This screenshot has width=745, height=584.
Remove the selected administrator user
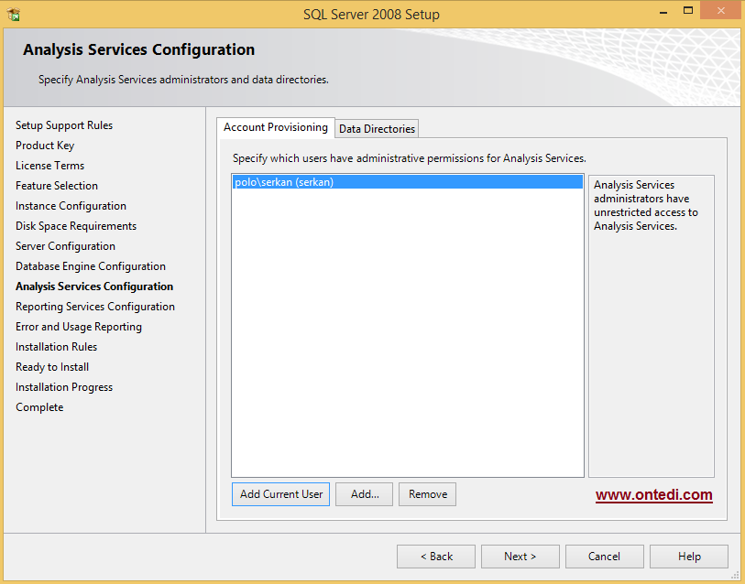tap(428, 494)
